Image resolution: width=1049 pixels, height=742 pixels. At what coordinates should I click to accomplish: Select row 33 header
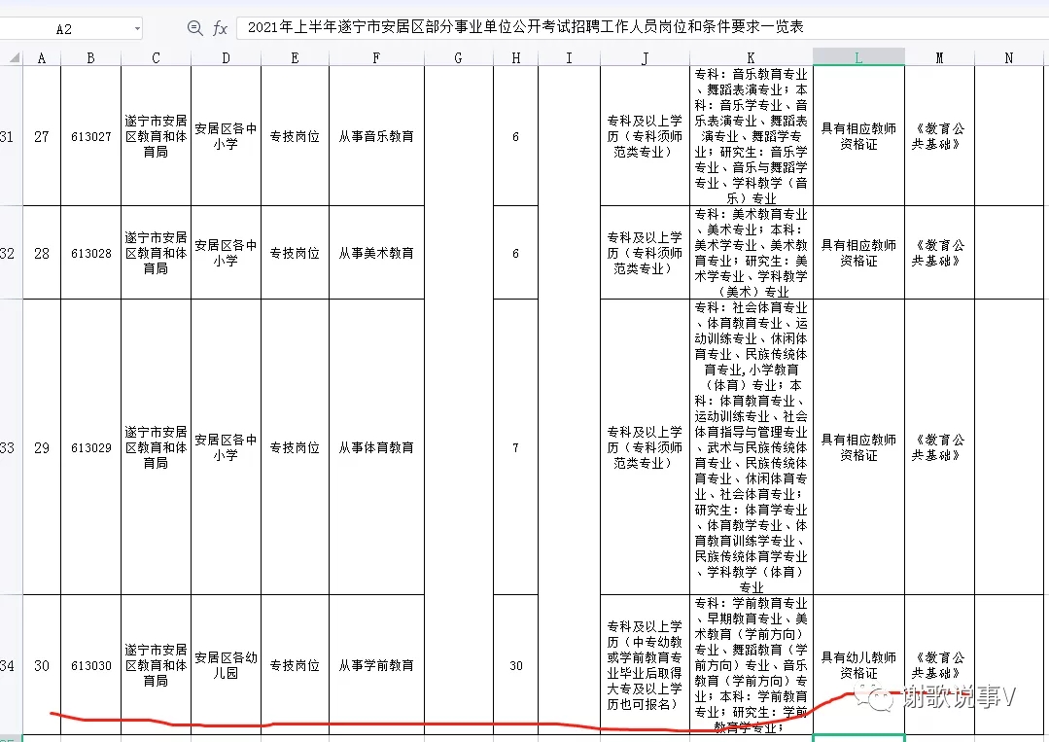tap(10, 447)
